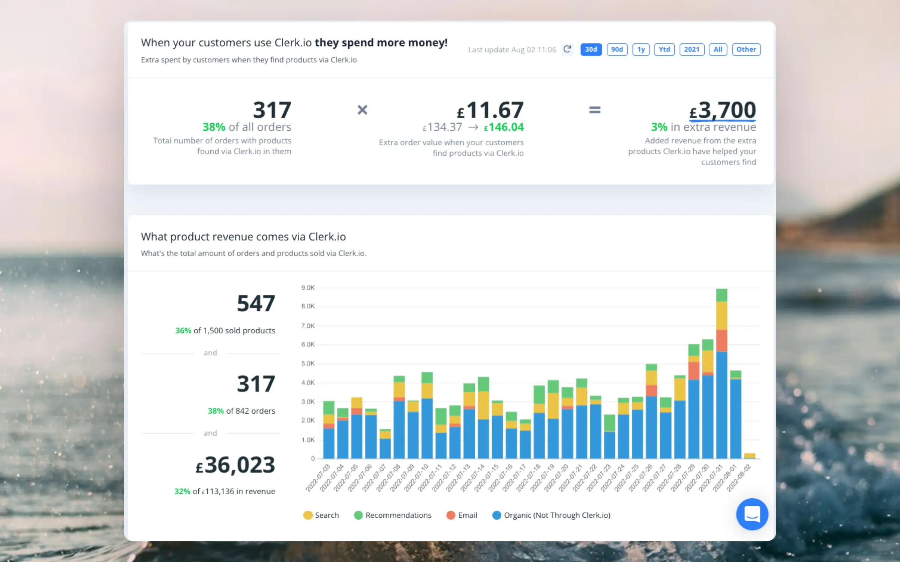The image size is (900, 562).
Task: Open the Other date range option
Action: [746, 49]
